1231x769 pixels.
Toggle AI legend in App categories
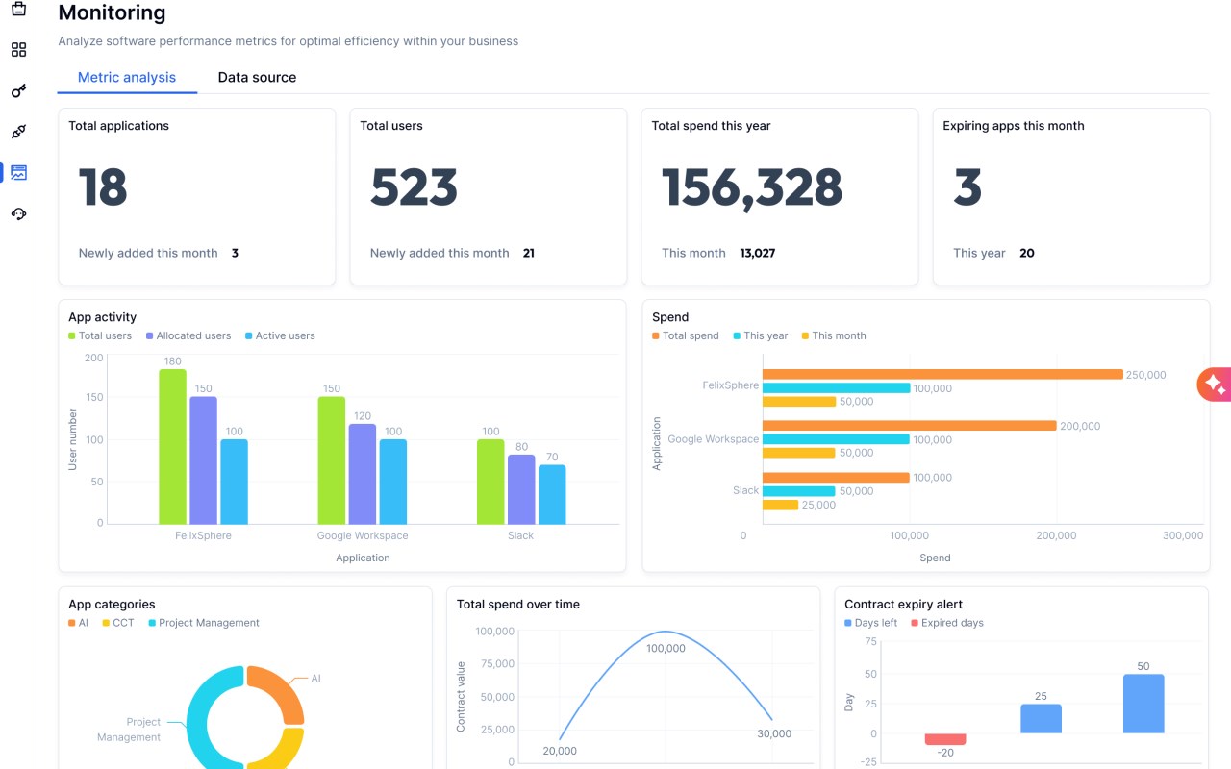click(78, 623)
